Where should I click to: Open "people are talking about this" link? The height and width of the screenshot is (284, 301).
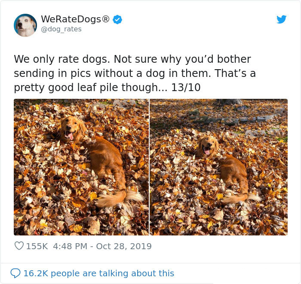[x=112, y=273]
